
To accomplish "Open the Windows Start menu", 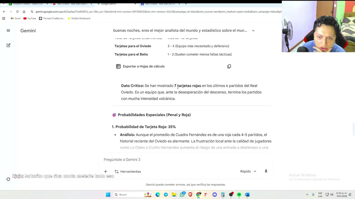I will pos(108,195).
